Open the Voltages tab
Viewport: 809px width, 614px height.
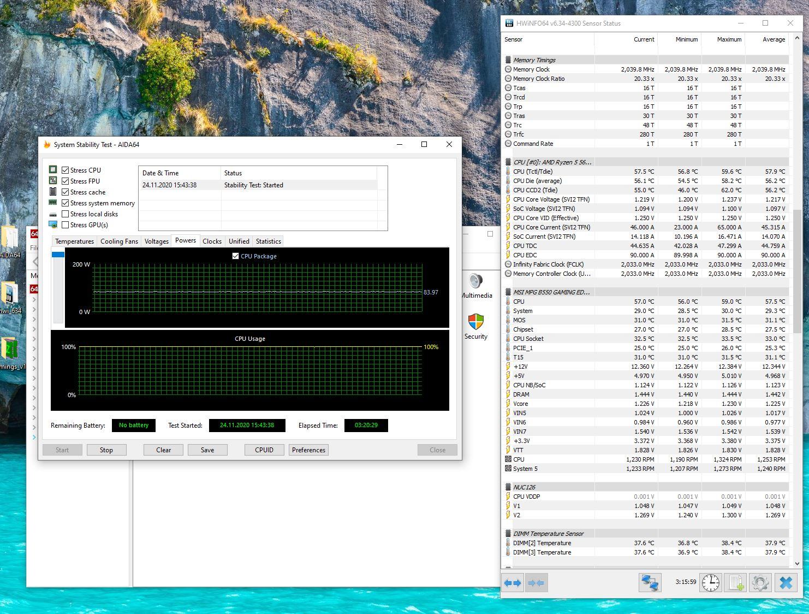(157, 241)
